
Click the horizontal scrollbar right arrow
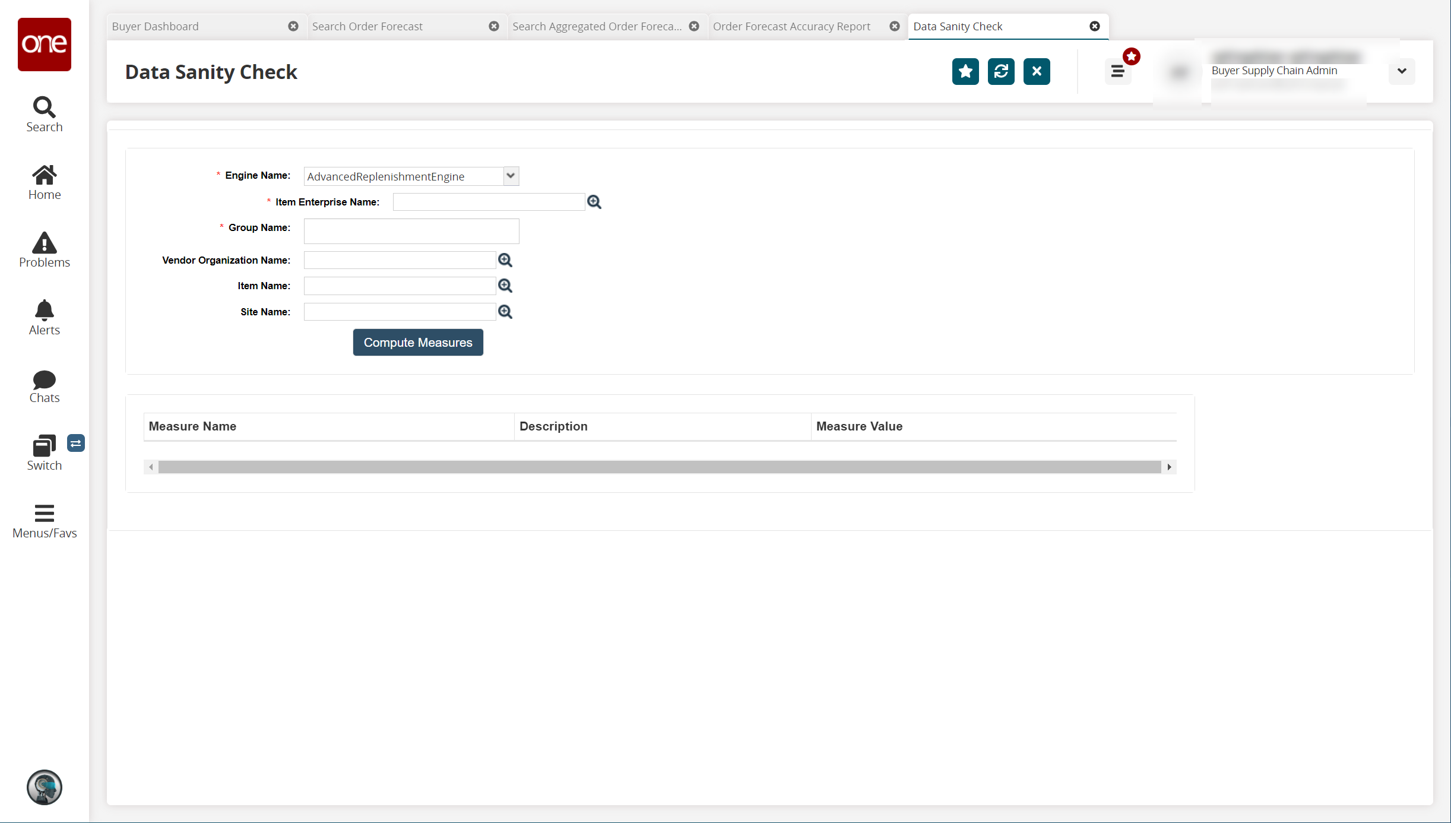[1169, 467]
